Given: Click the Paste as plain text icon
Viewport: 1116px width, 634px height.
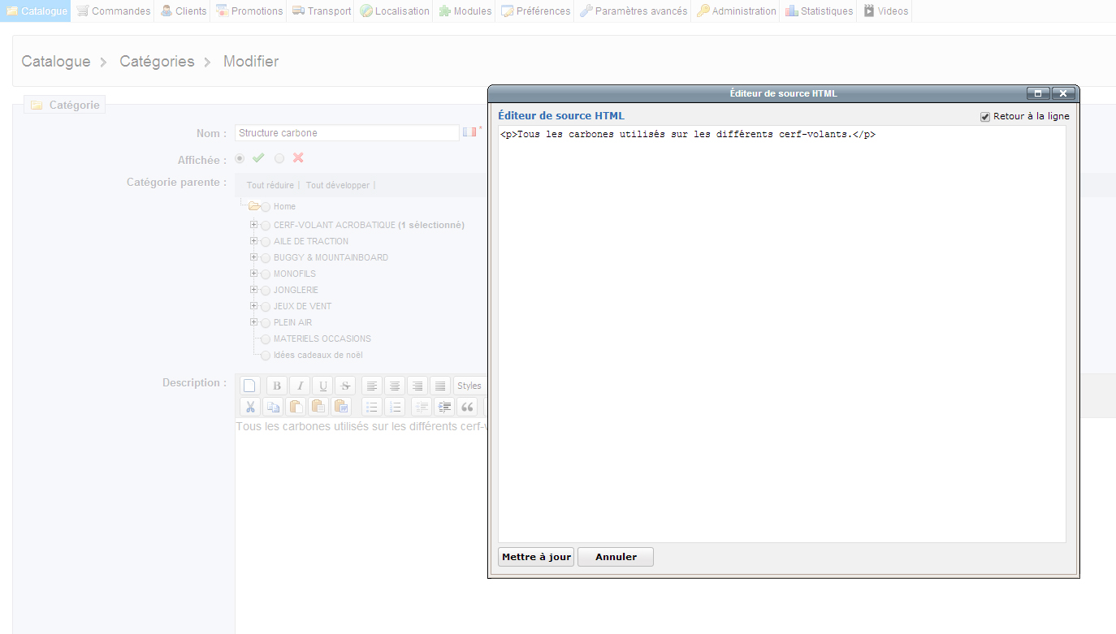Looking at the screenshot, I should click(318, 407).
